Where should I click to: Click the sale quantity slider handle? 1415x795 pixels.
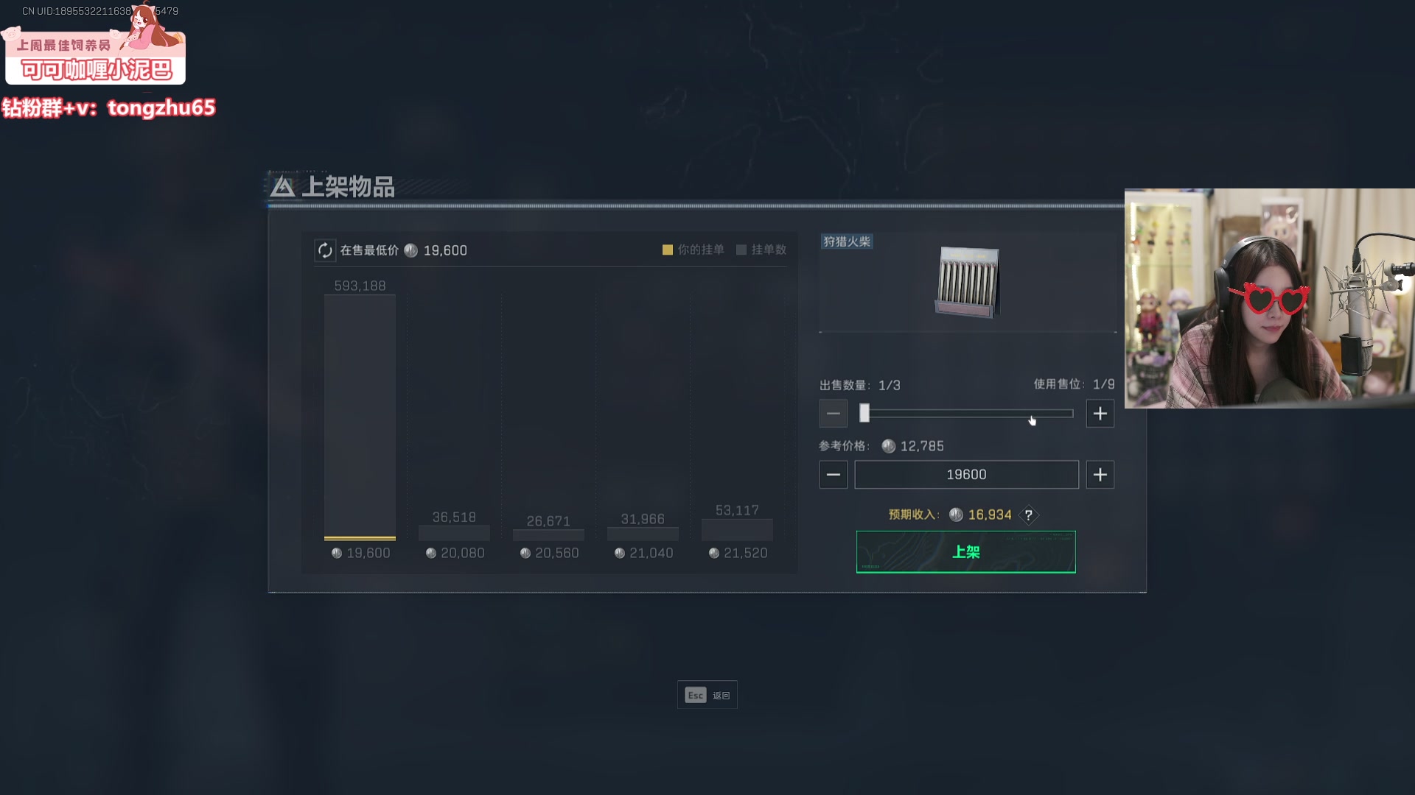pos(864,414)
